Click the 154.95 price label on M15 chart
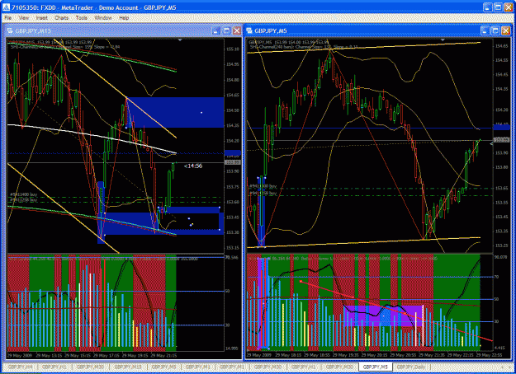This screenshot has height=374, width=516. 233,64
